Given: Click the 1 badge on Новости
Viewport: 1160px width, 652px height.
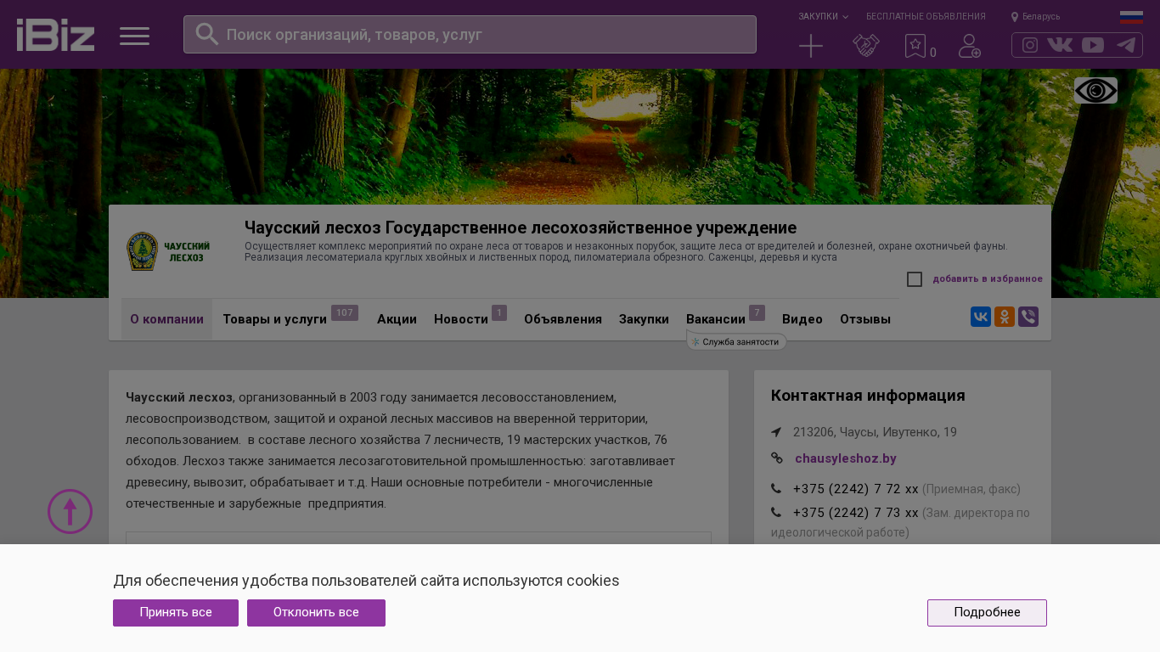Looking at the screenshot, I should click(499, 313).
